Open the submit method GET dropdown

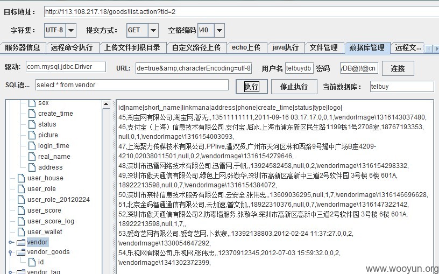coord(153,30)
